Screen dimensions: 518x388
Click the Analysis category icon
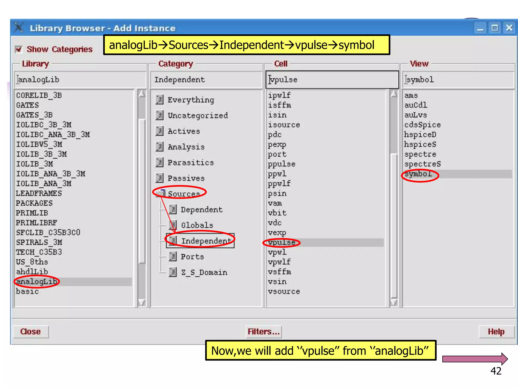coord(160,147)
